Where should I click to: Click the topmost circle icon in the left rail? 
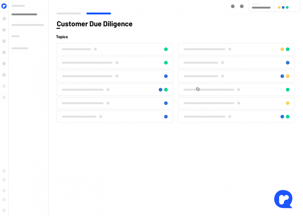coord(4,19)
